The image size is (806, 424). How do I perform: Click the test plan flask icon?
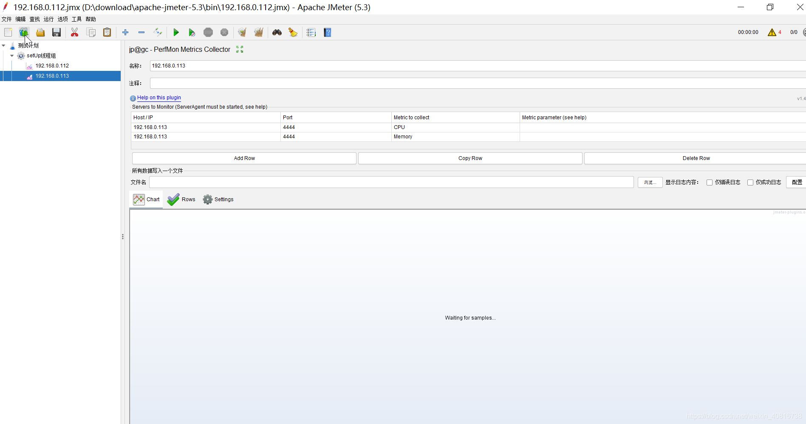point(12,45)
